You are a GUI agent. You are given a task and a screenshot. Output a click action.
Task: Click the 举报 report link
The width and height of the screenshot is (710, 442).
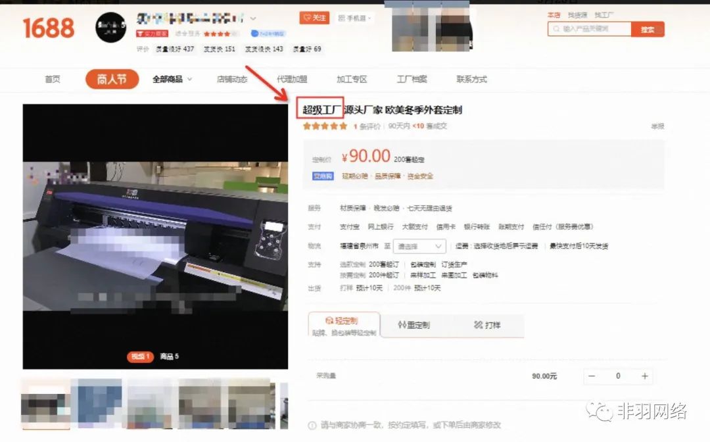[657, 126]
